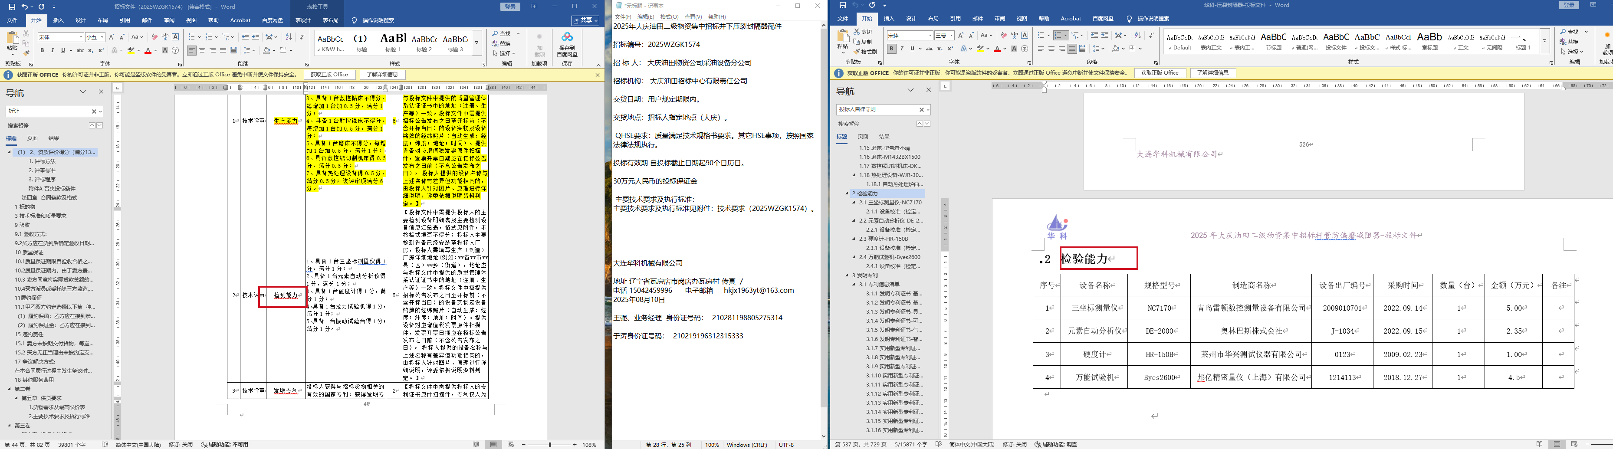The height and width of the screenshot is (449, 1613).
Task: Toggle justify alignment in right Word ribbon
Action: 1072,49
